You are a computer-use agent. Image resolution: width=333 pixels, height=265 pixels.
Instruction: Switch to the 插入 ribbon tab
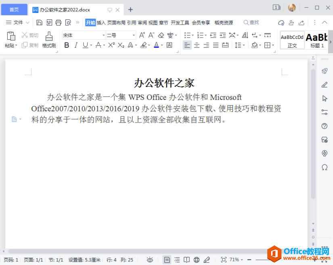[x=101, y=23]
